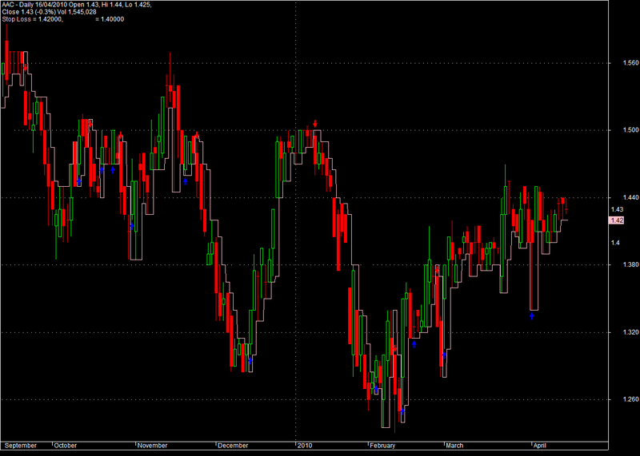Click the blue buy arrow in mid-December low
Viewport: 640px width, 456px height.
250,360
